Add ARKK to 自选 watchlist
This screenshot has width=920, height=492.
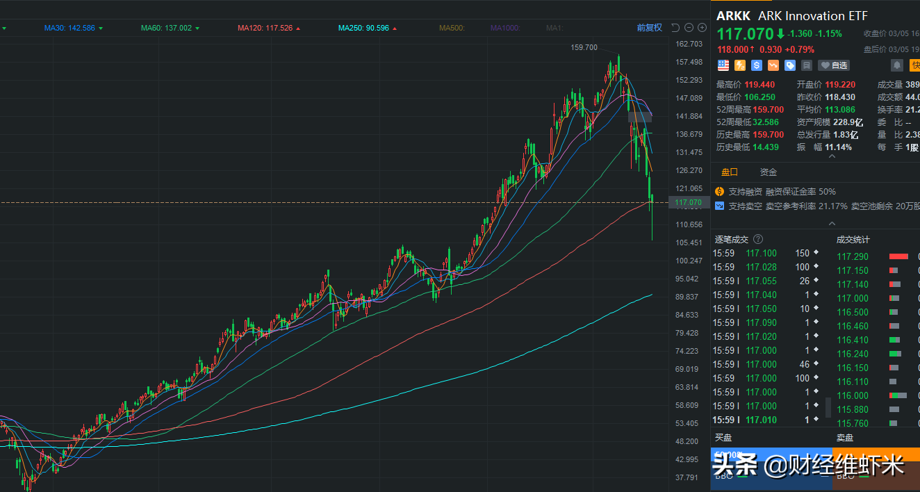click(x=834, y=65)
